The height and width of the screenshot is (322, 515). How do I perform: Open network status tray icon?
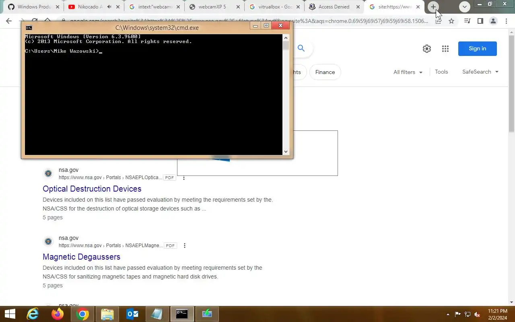(468, 314)
